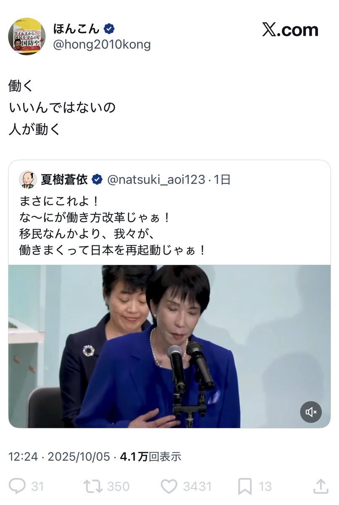The image size is (339, 505).
Task: Click verified badge next to ほんこん
Action: click(109, 29)
